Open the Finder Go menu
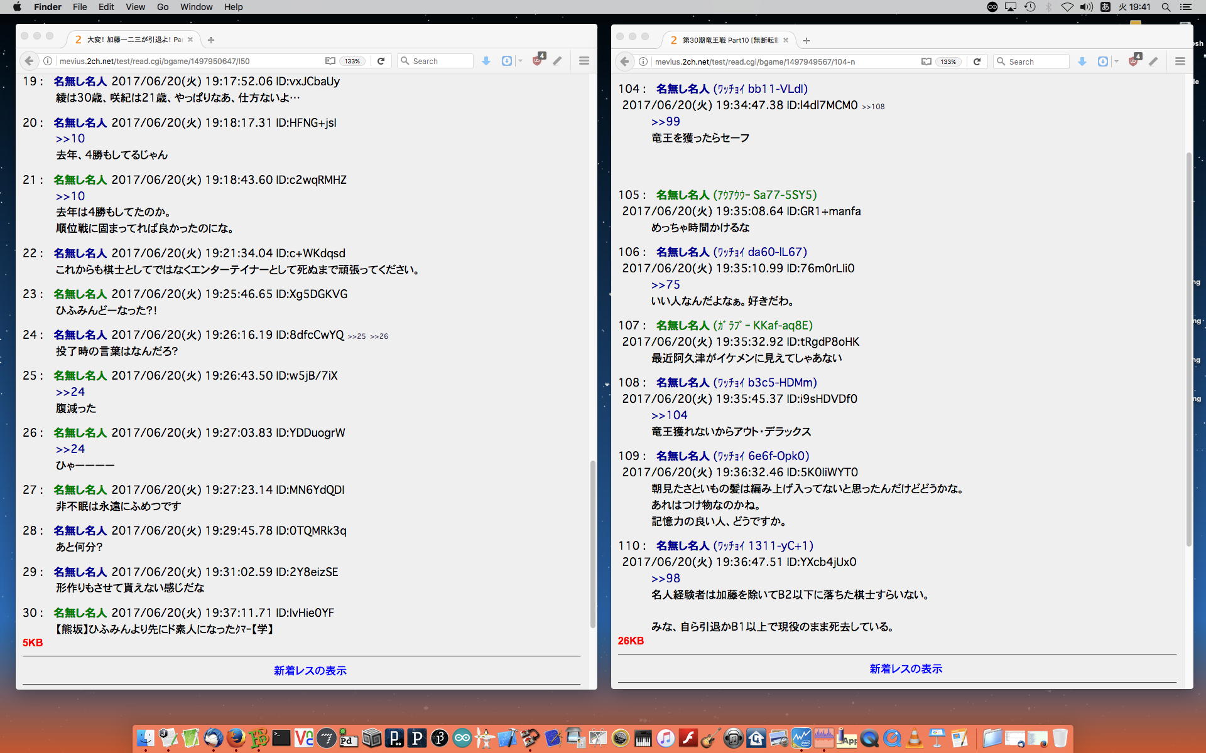Screen dimensions: 1206x753 [163, 7]
